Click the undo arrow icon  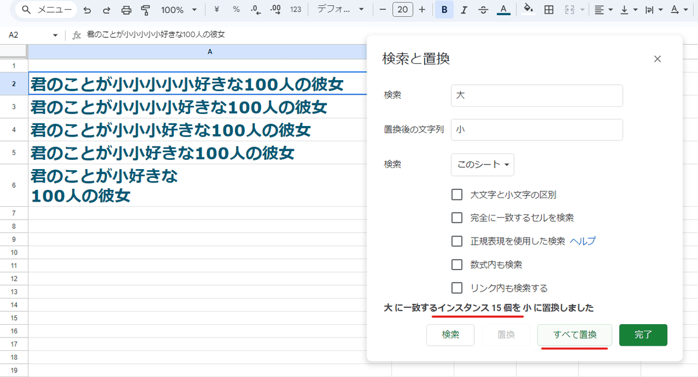[87, 10]
